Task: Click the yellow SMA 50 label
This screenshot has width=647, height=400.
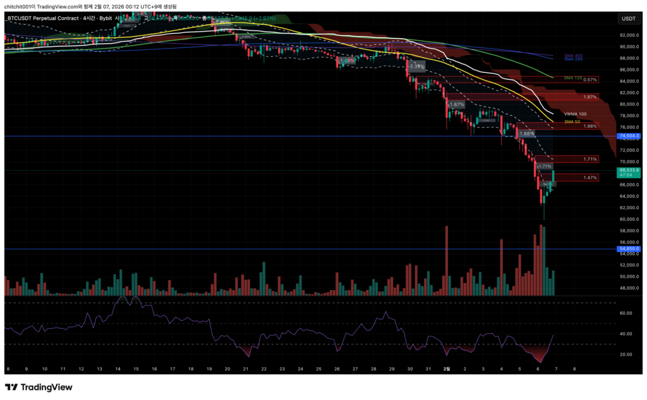Action: [572, 121]
